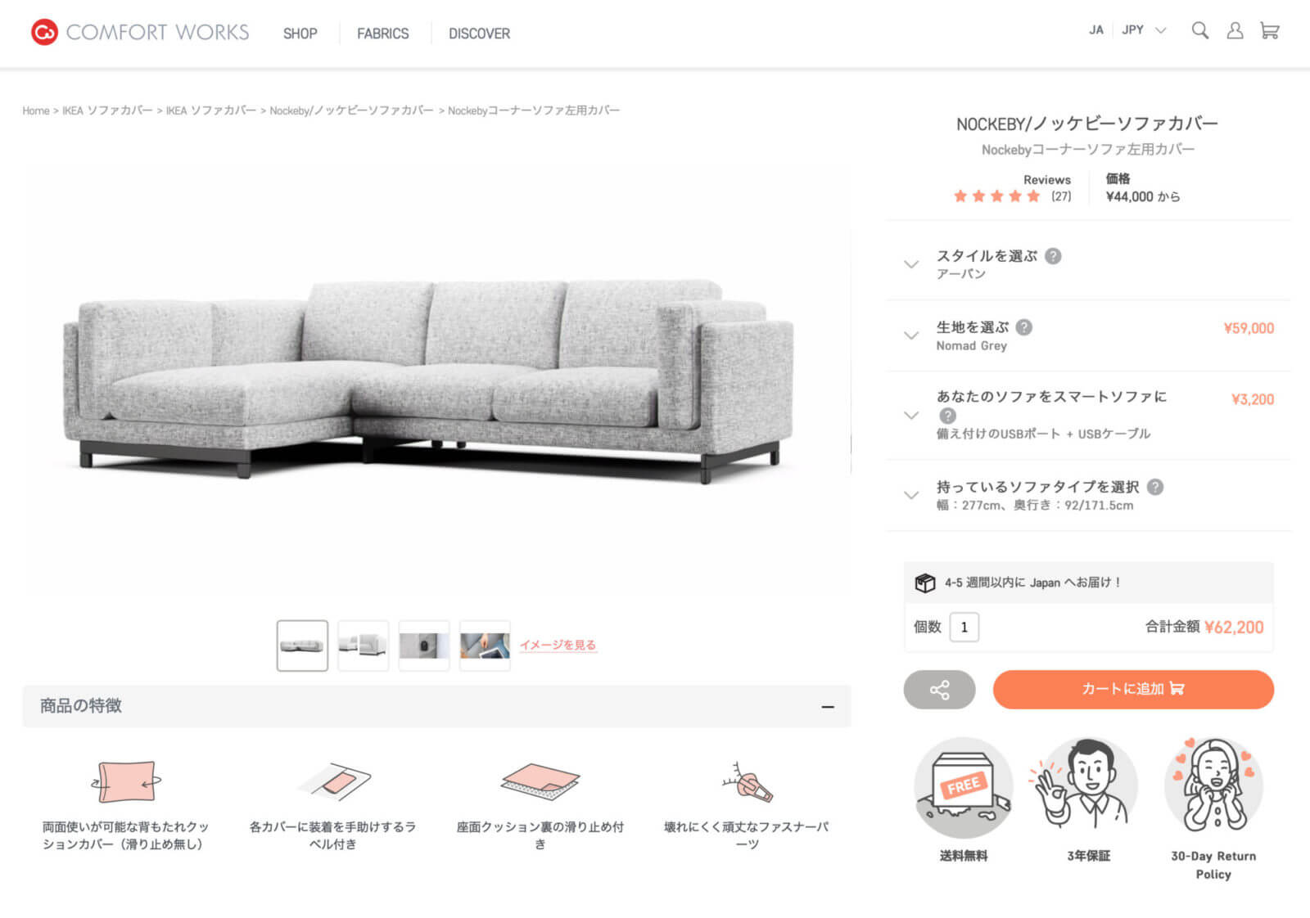The height and width of the screenshot is (918, 1310).
Task: Open the search magnifier icon
Action: point(1200,31)
